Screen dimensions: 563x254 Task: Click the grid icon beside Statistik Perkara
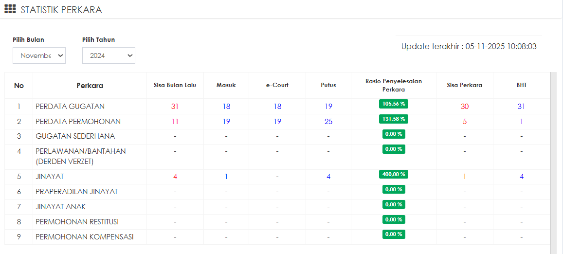tap(10, 9)
